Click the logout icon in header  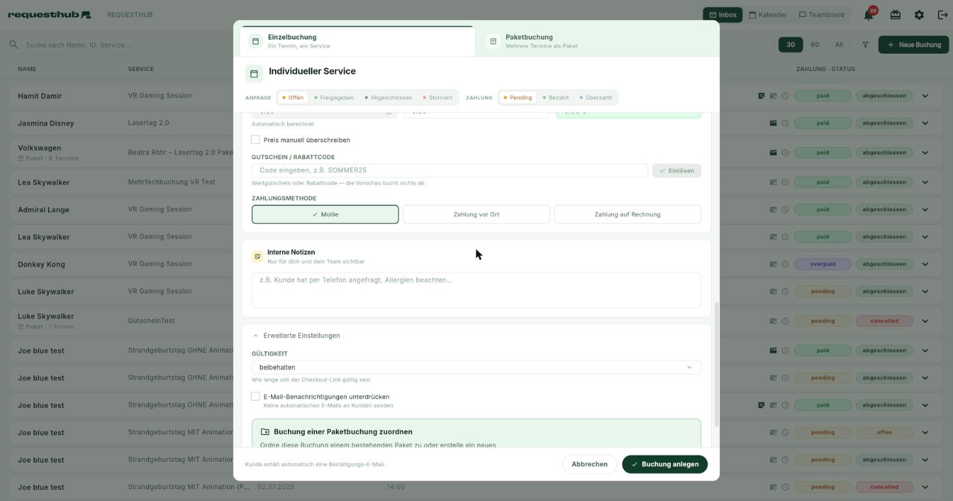pyautogui.click(x=942, y=14)
